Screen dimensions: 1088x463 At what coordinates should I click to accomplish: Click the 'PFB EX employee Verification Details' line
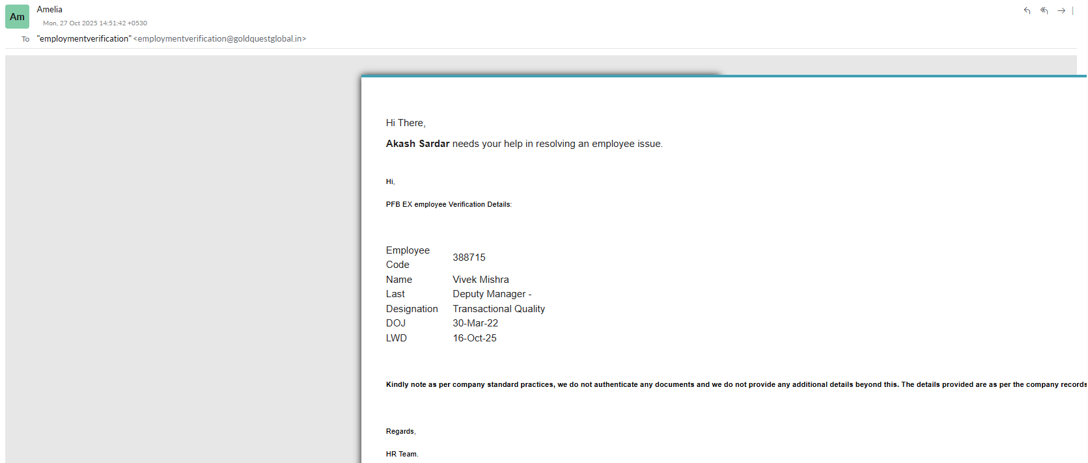click(x=449, y=204)
